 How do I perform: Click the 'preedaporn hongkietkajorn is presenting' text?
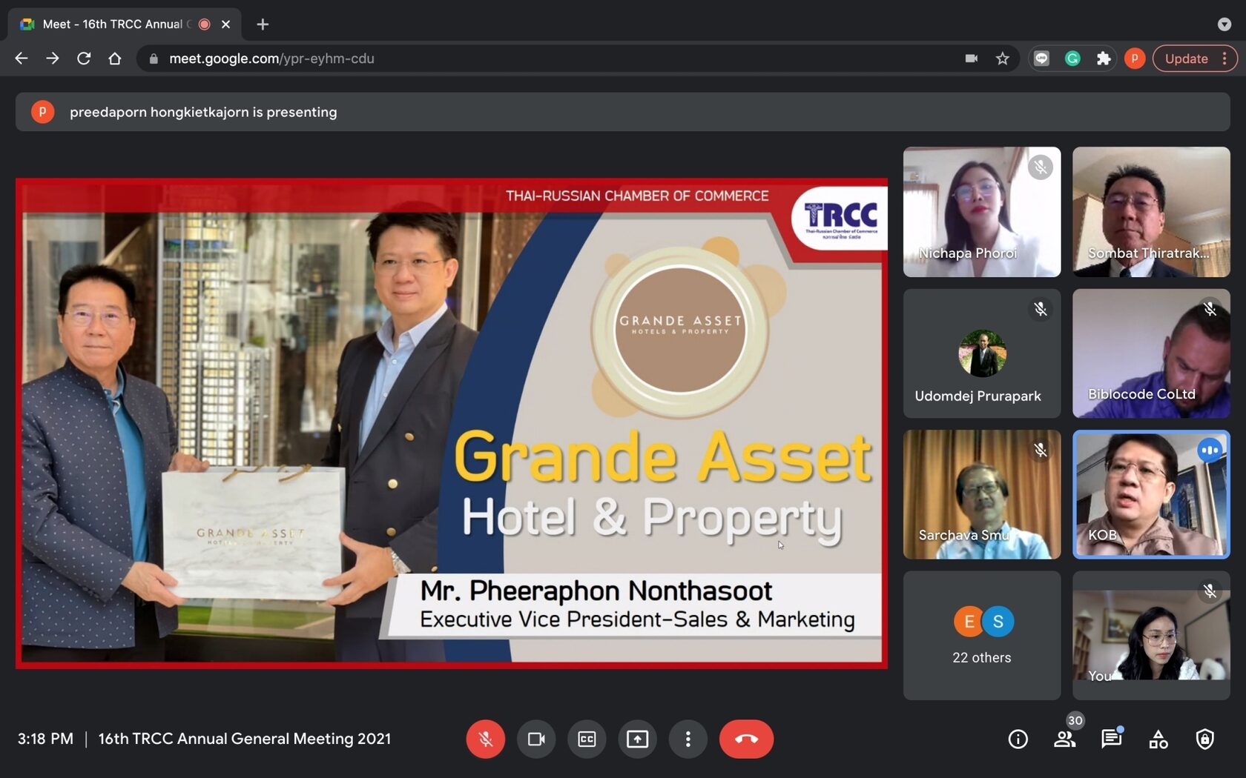click(x=203, y=112)
